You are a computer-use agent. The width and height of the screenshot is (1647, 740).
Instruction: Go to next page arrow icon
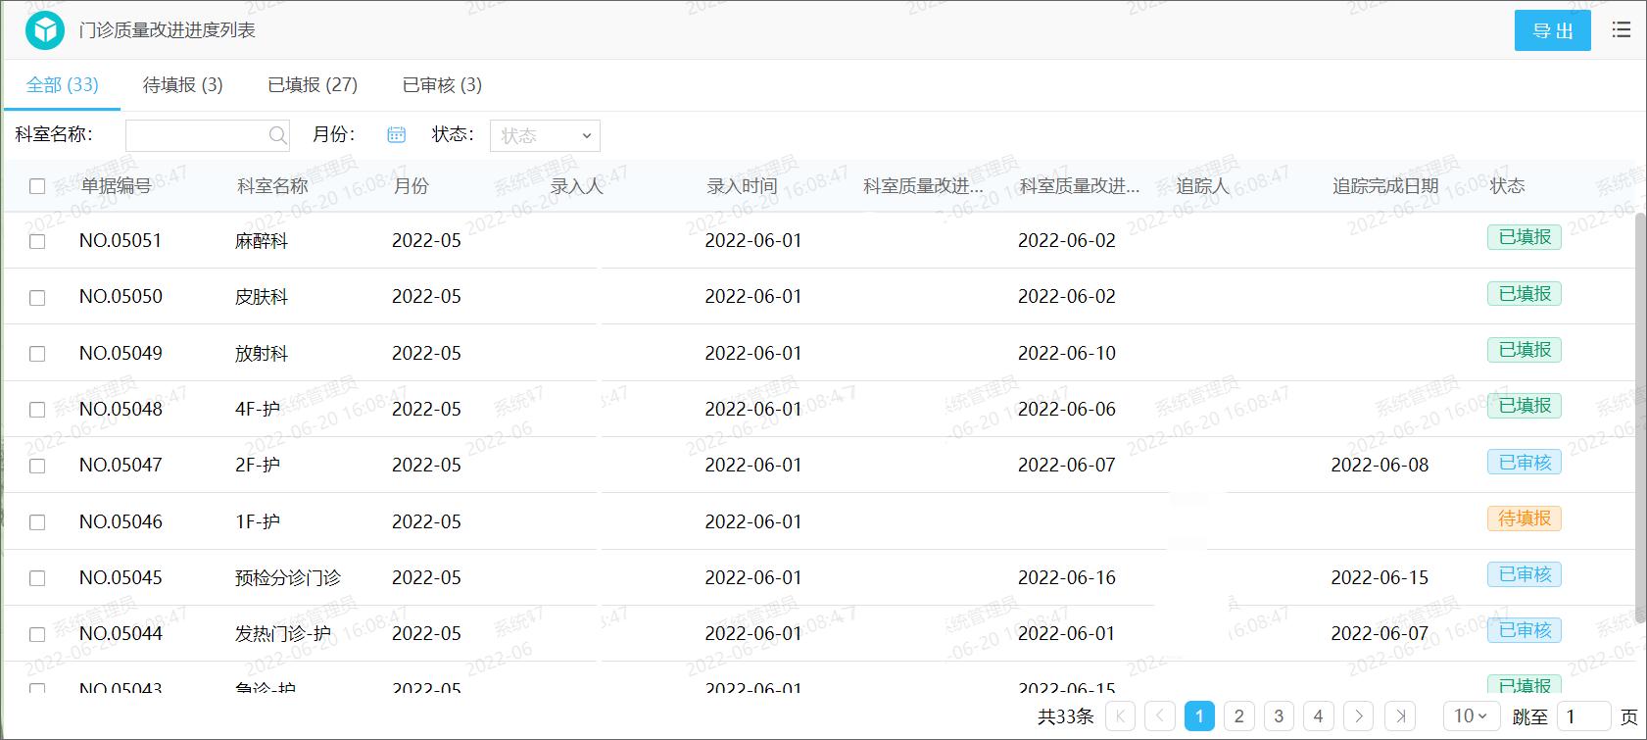coord(1358,716)
